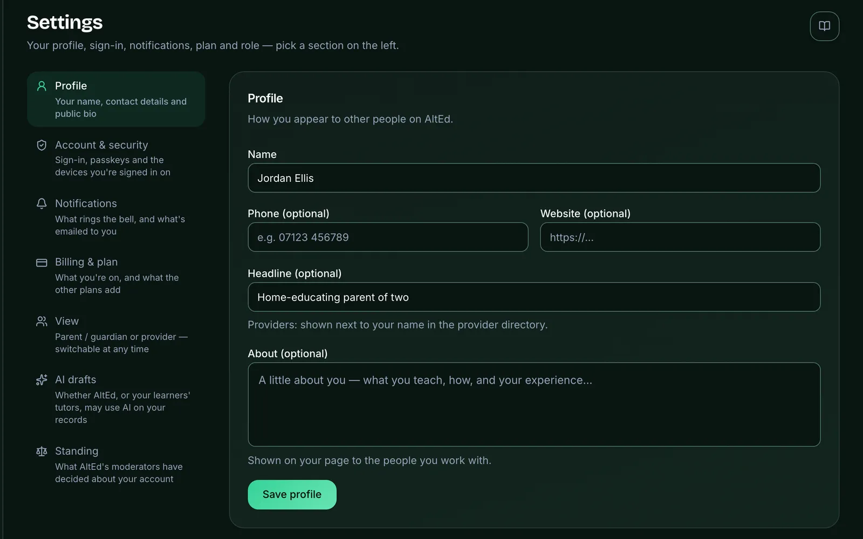The width and height of the screenshot is (863, 539).
Task: Click the sparkle icon for AI drafts
Action: pyautogui.click(x=42, y=380)
